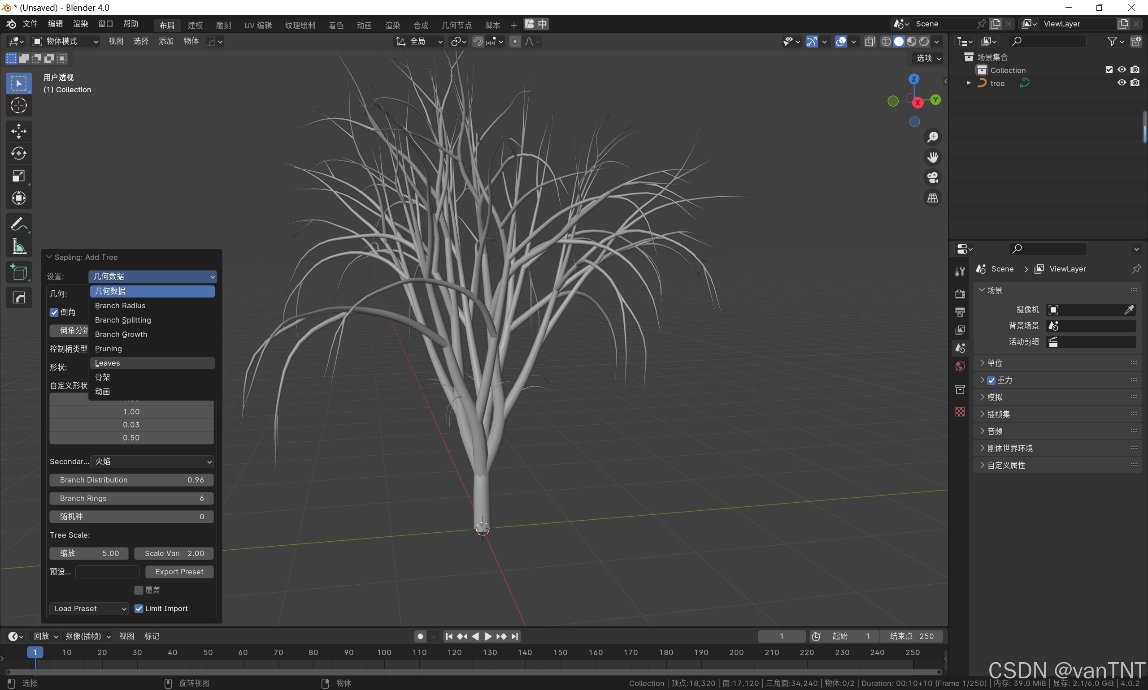Select the Move tool in toolbar
This screenshot has width=1148, height=690.
(19, 131)
